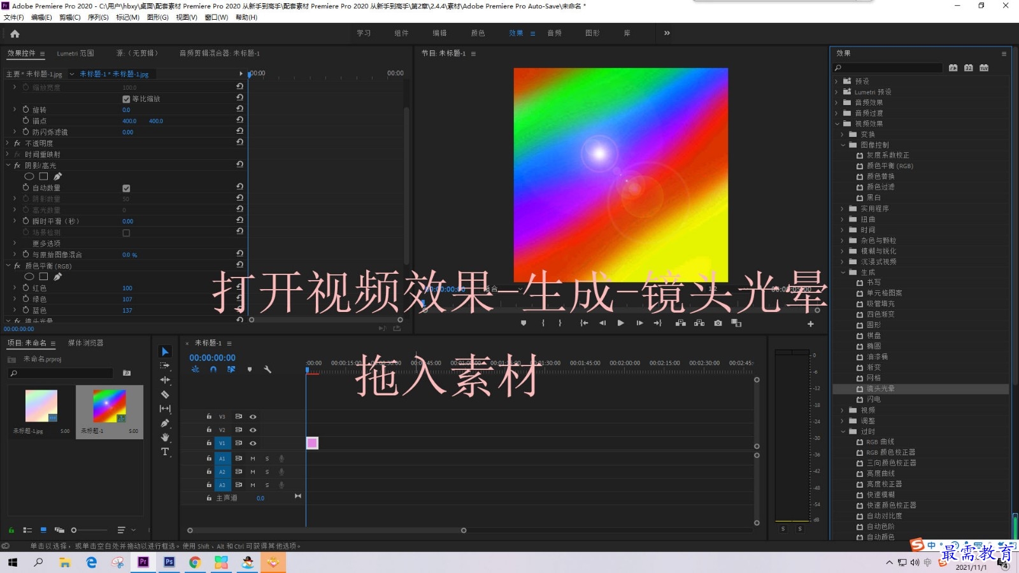Collapse 阴影/高光 effect in Effect Controls
This screenshot has height=573, width=1019.
[8, 165]
